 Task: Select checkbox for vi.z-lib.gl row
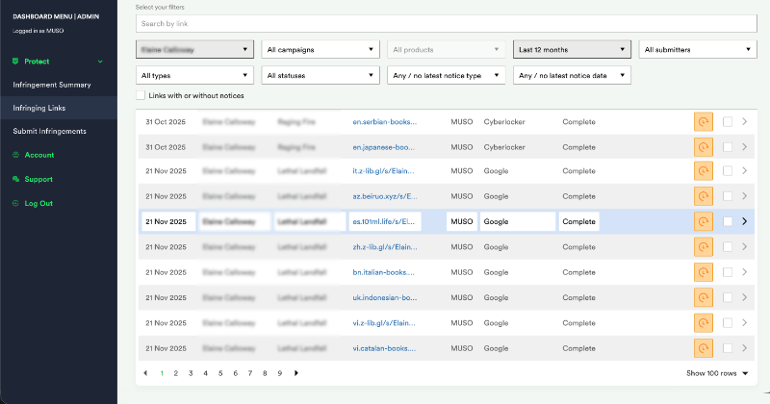click(728, 323)
